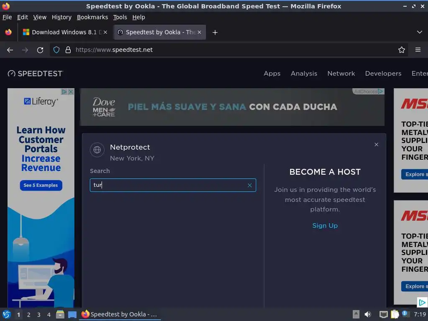Open the notification info tray icon
Screen dimensions: 428x321
(405, 314)
